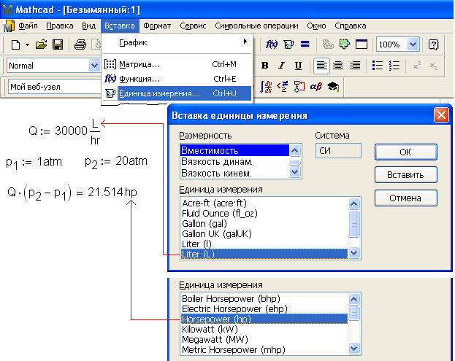Toggle bulleted list

[378, 66]
